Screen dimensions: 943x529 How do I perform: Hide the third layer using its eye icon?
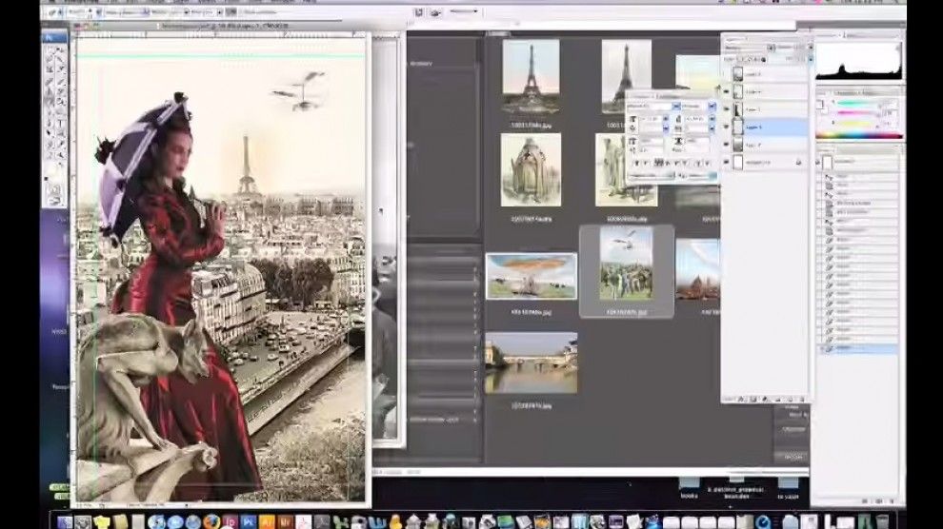pos(726,109)
